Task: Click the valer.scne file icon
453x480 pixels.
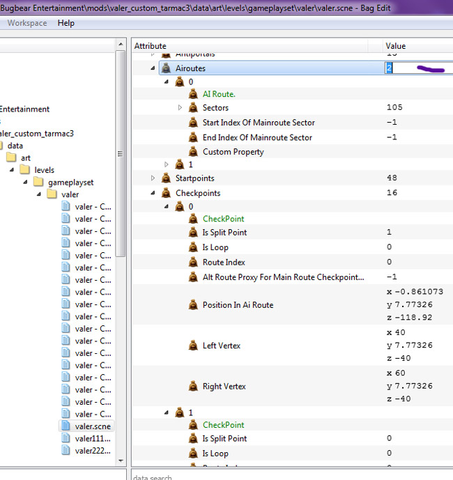Action: click(x=66, y=426)
